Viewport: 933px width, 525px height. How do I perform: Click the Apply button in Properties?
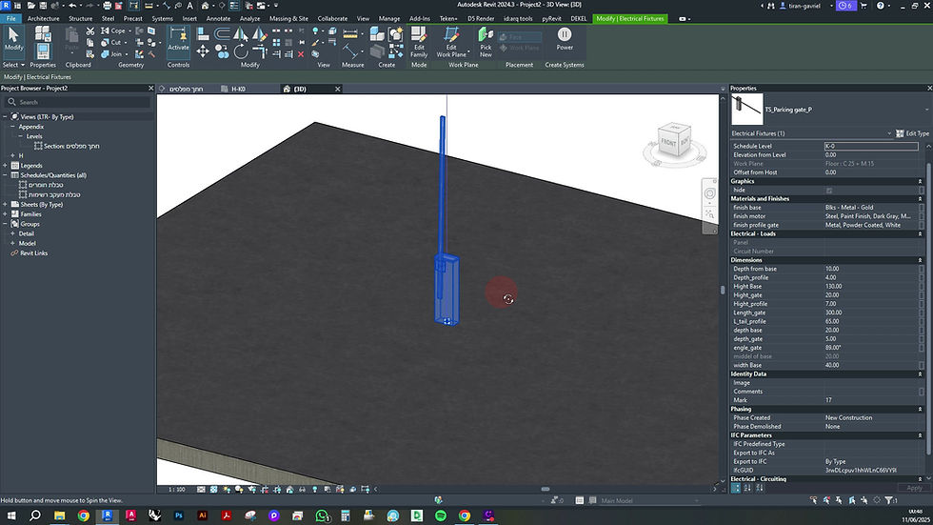913,487
